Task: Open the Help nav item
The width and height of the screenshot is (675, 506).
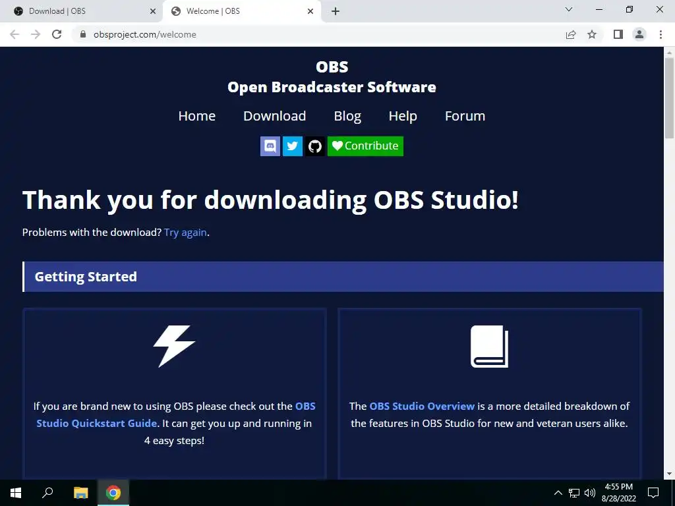Action: pos(403,116)
